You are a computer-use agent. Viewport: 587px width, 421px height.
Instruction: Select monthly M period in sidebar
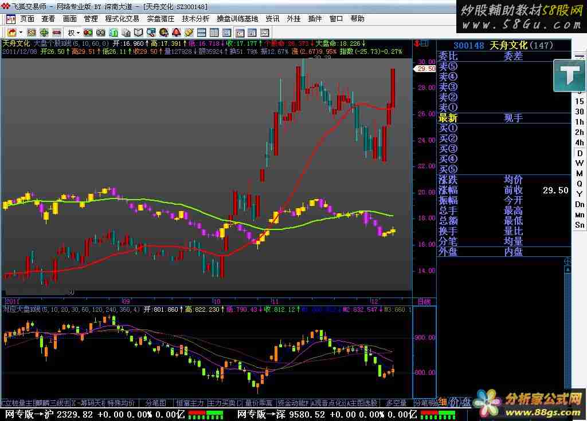[580, 174]
